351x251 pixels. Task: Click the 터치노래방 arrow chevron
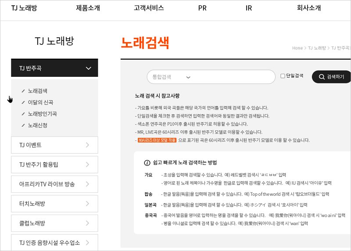[x=88, y=204]
